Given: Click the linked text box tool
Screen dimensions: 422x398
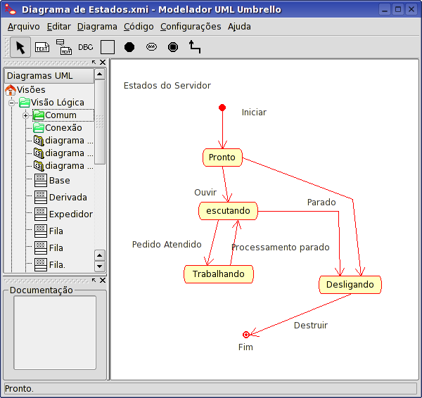Looking at the screenshot, I should (64, 47).
